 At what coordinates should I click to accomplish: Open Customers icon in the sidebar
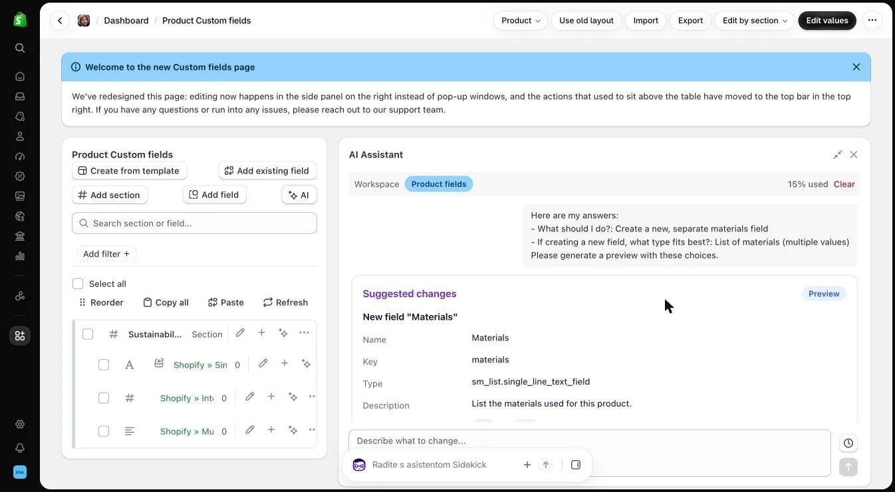click(x=20, y=136)
